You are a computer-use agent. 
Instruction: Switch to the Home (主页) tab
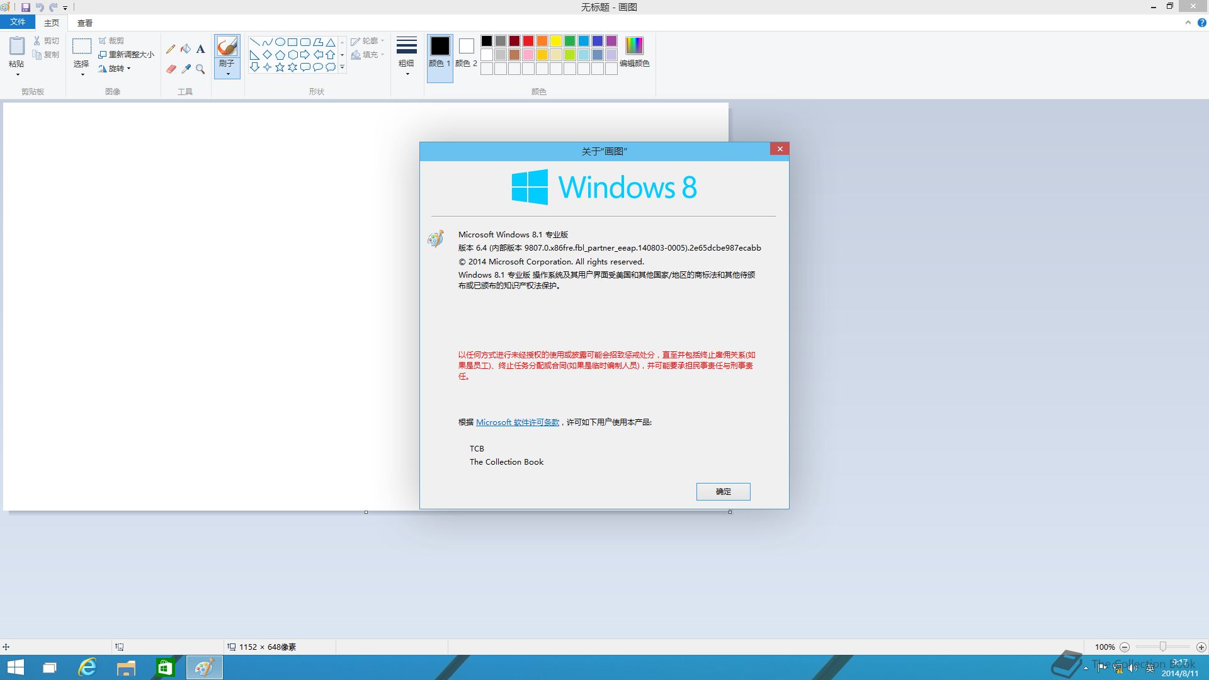[52, 23]
